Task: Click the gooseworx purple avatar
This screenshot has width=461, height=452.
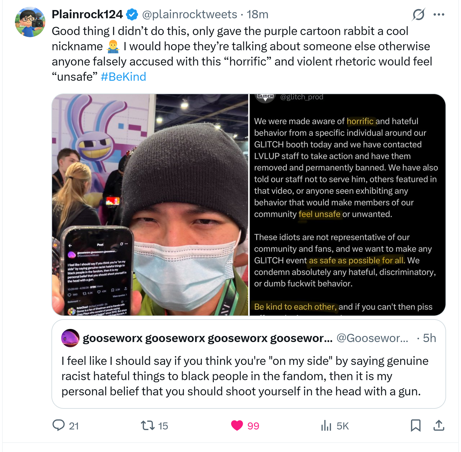Action: click(x=70, y=338)
